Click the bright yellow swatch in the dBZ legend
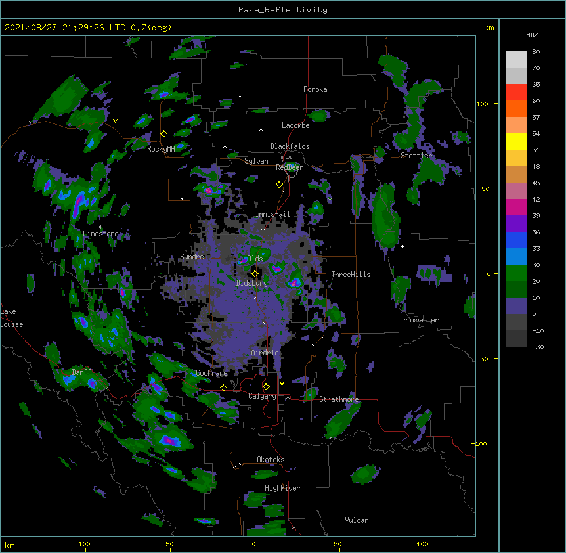Image resolution: width=566 pixels, height=553 pixels. point(516,141)
